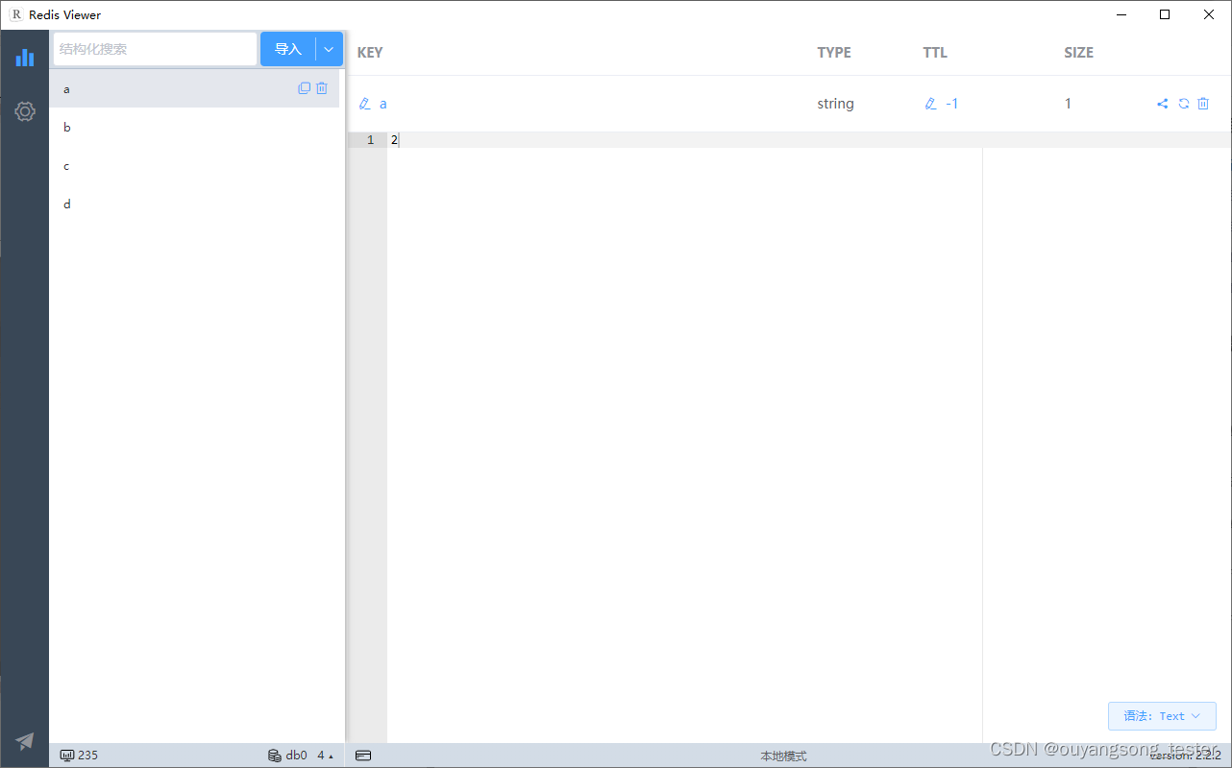
Task: Click the 235 count in status bar
Action: tap(87, 756)
